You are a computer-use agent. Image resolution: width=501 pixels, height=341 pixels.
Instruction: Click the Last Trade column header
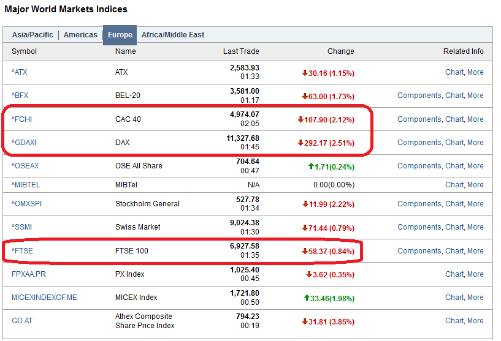pos(241,51)
